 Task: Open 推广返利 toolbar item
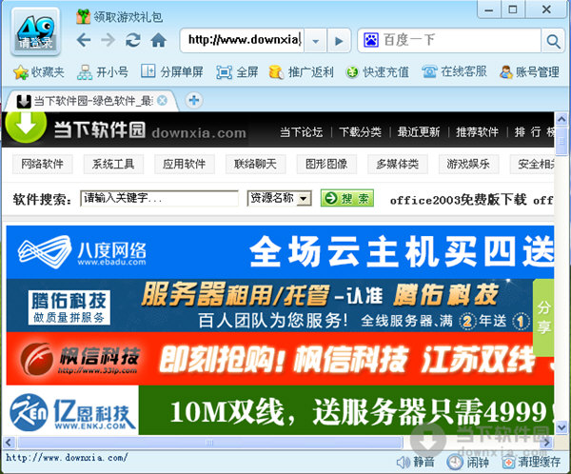click(x=301, y=72)
